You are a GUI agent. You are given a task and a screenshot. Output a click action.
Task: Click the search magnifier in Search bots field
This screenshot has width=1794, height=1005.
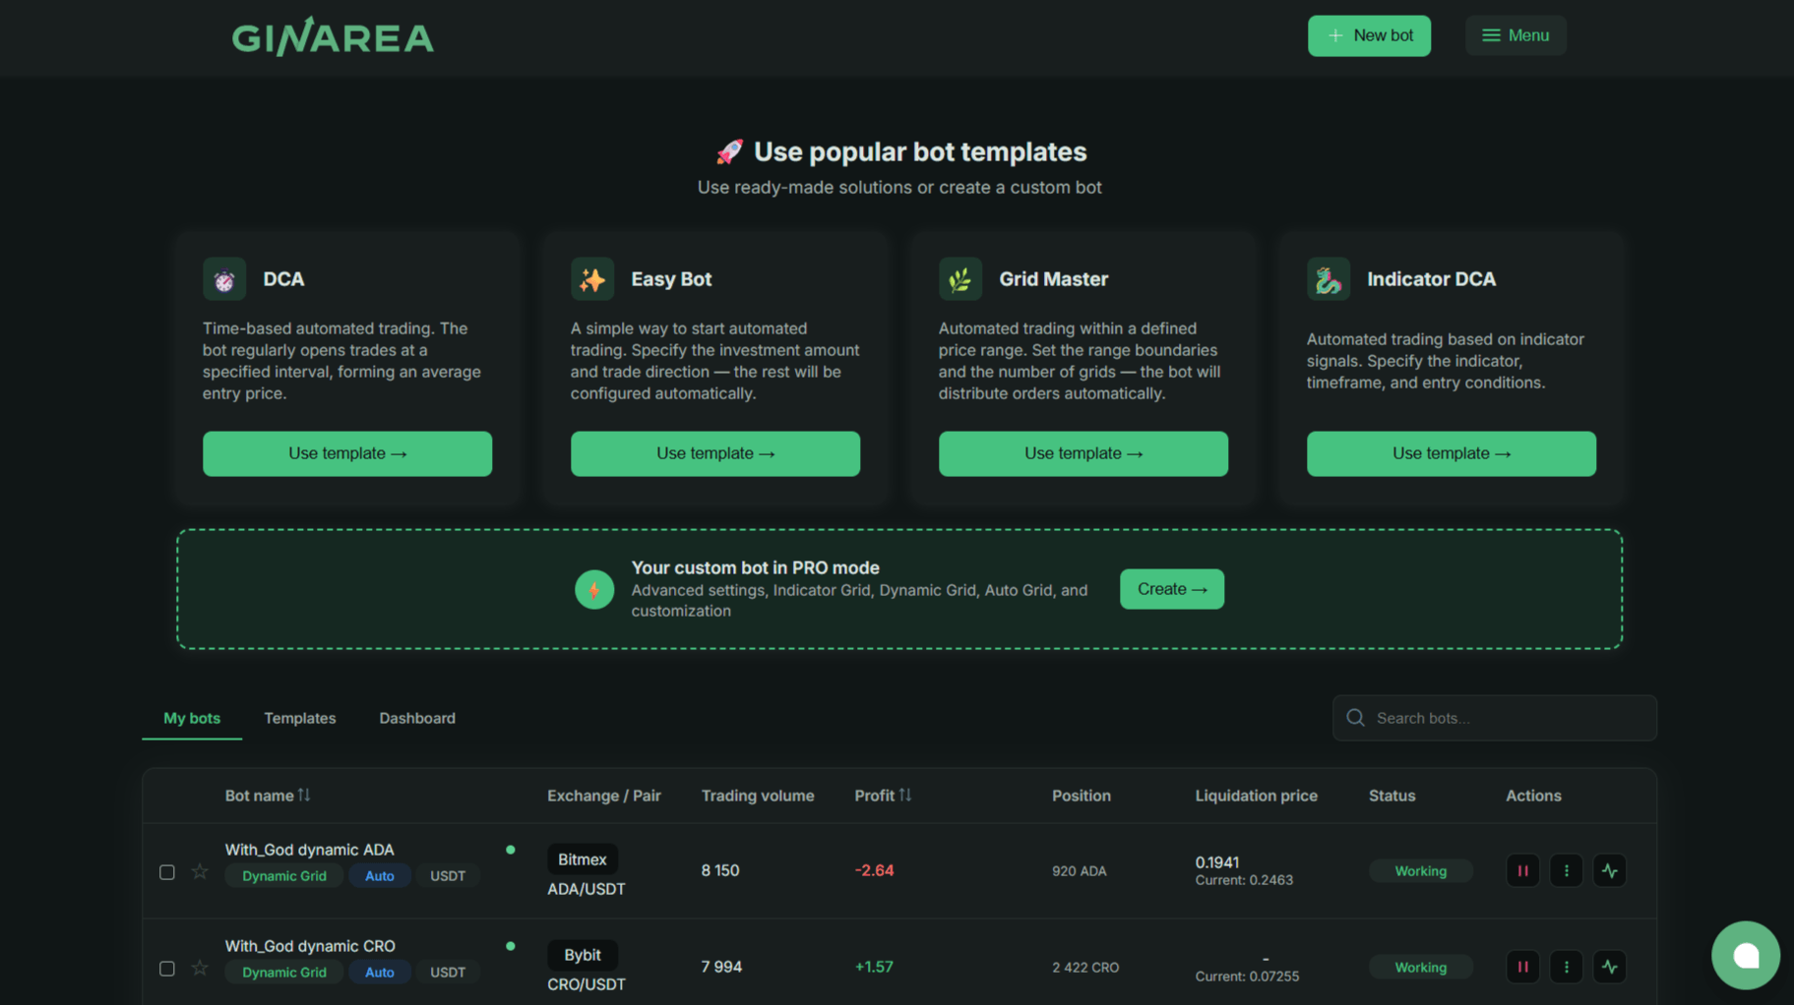[x=1355, y=718]
